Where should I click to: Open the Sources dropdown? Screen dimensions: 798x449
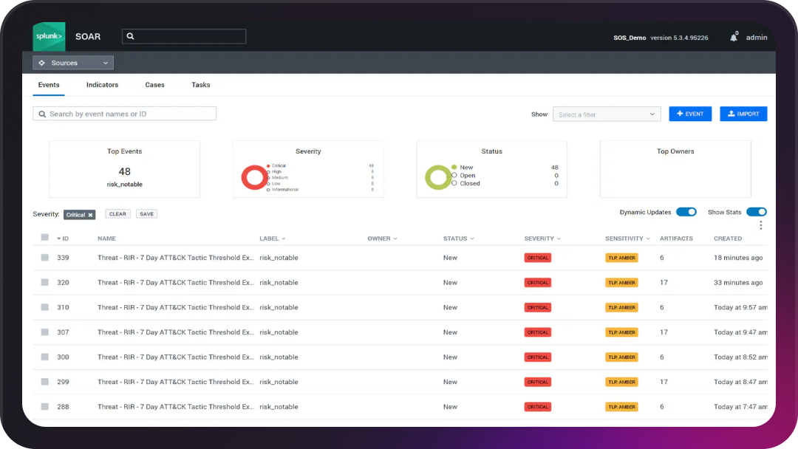73,63
